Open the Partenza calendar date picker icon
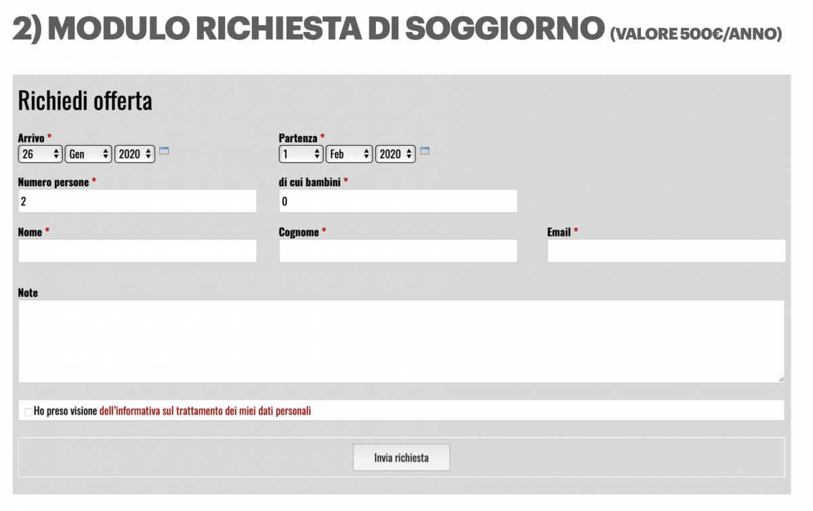This screenshot has height=511, width=813. 425,151
